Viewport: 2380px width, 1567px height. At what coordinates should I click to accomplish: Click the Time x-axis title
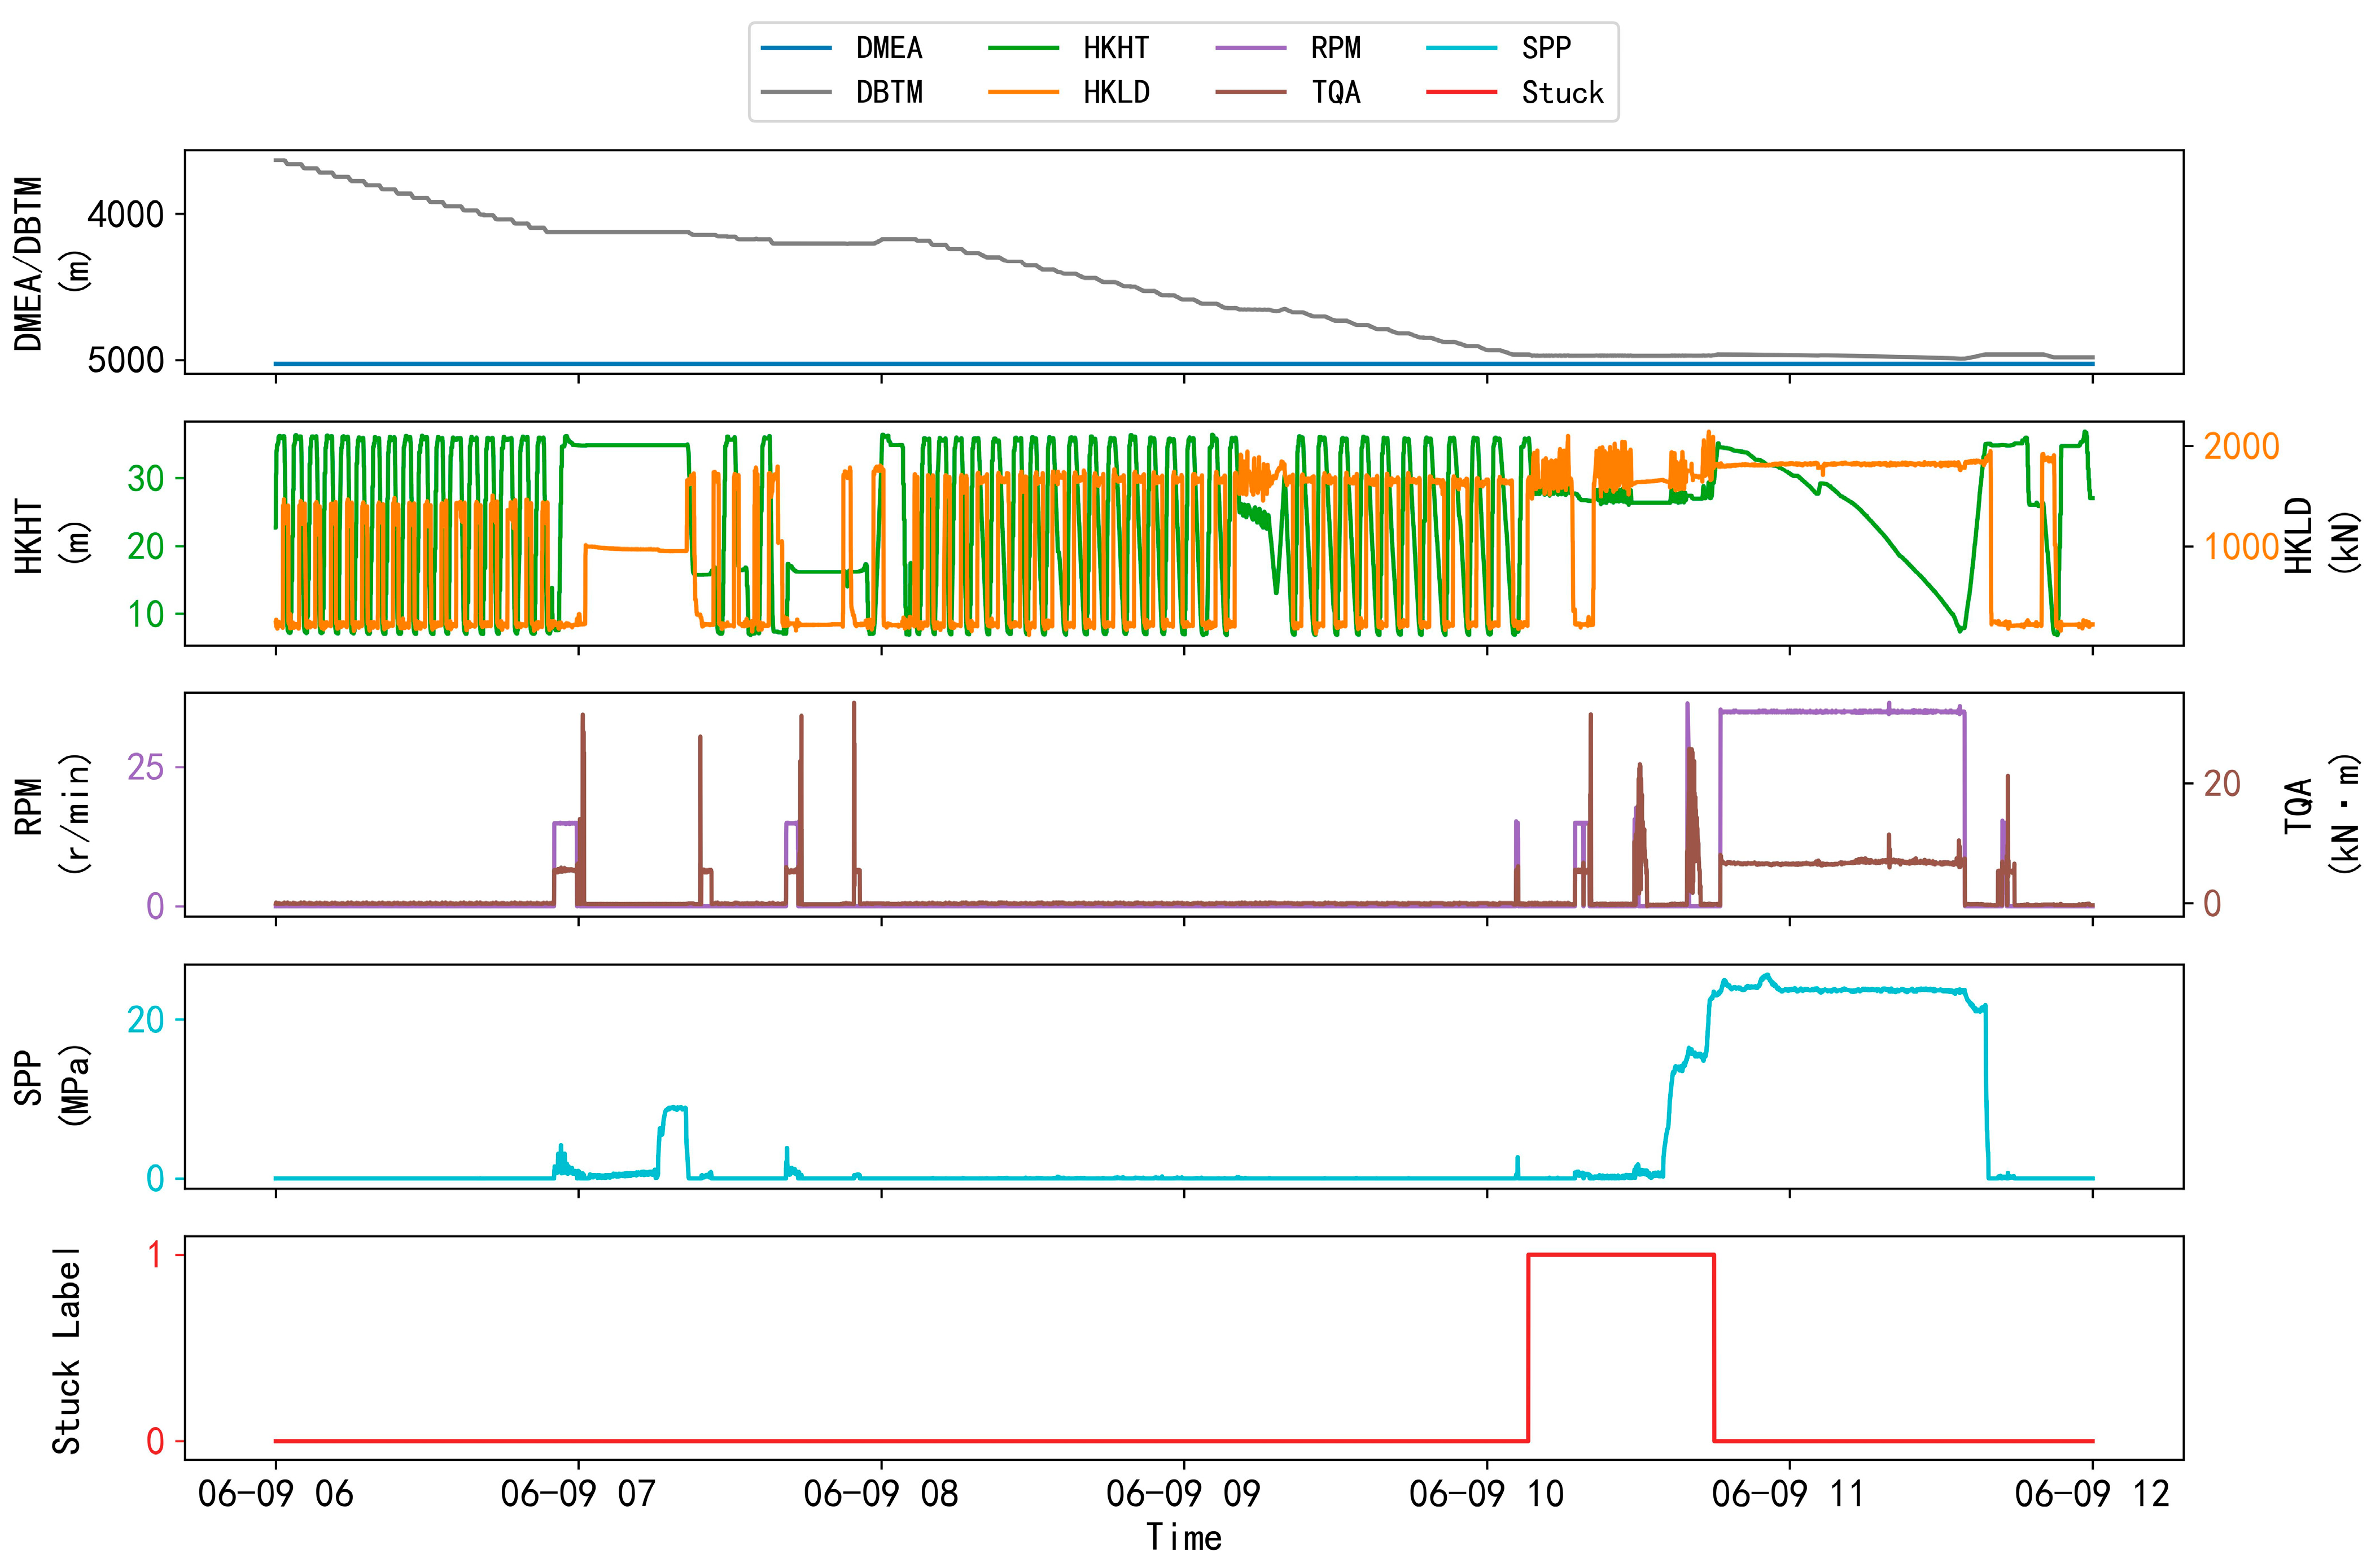pos(1183,1537)
